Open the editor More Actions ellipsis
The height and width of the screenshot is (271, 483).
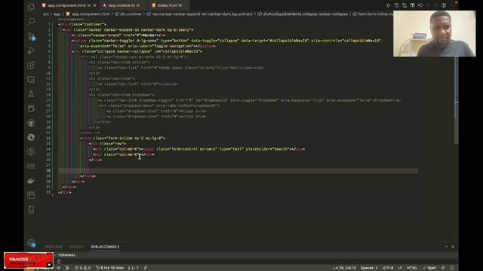click(x=452, y=5)
